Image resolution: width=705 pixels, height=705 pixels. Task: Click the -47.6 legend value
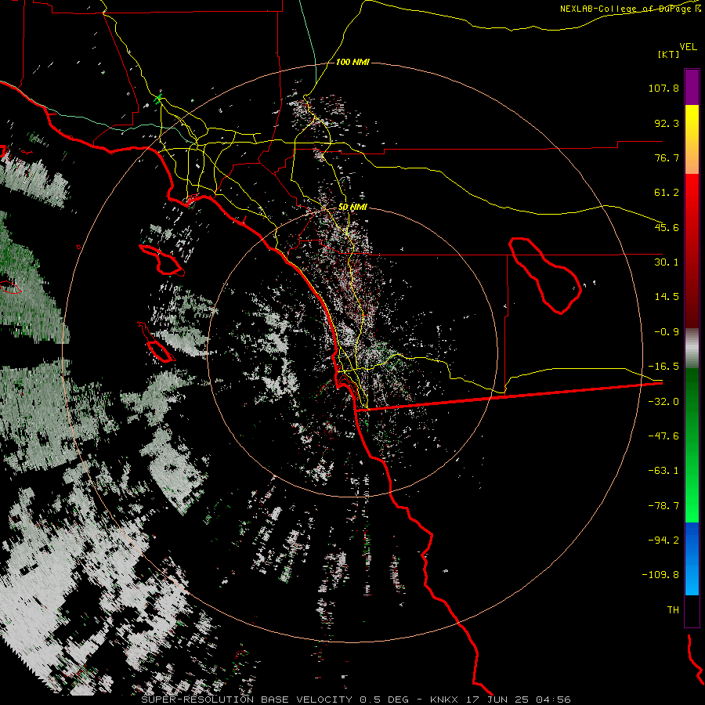[x=663, y=436]
